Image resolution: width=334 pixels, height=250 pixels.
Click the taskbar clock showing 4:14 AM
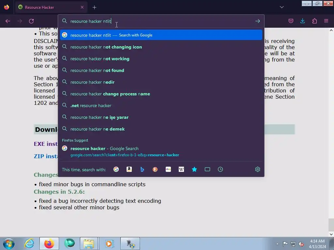tap(317, 244)
